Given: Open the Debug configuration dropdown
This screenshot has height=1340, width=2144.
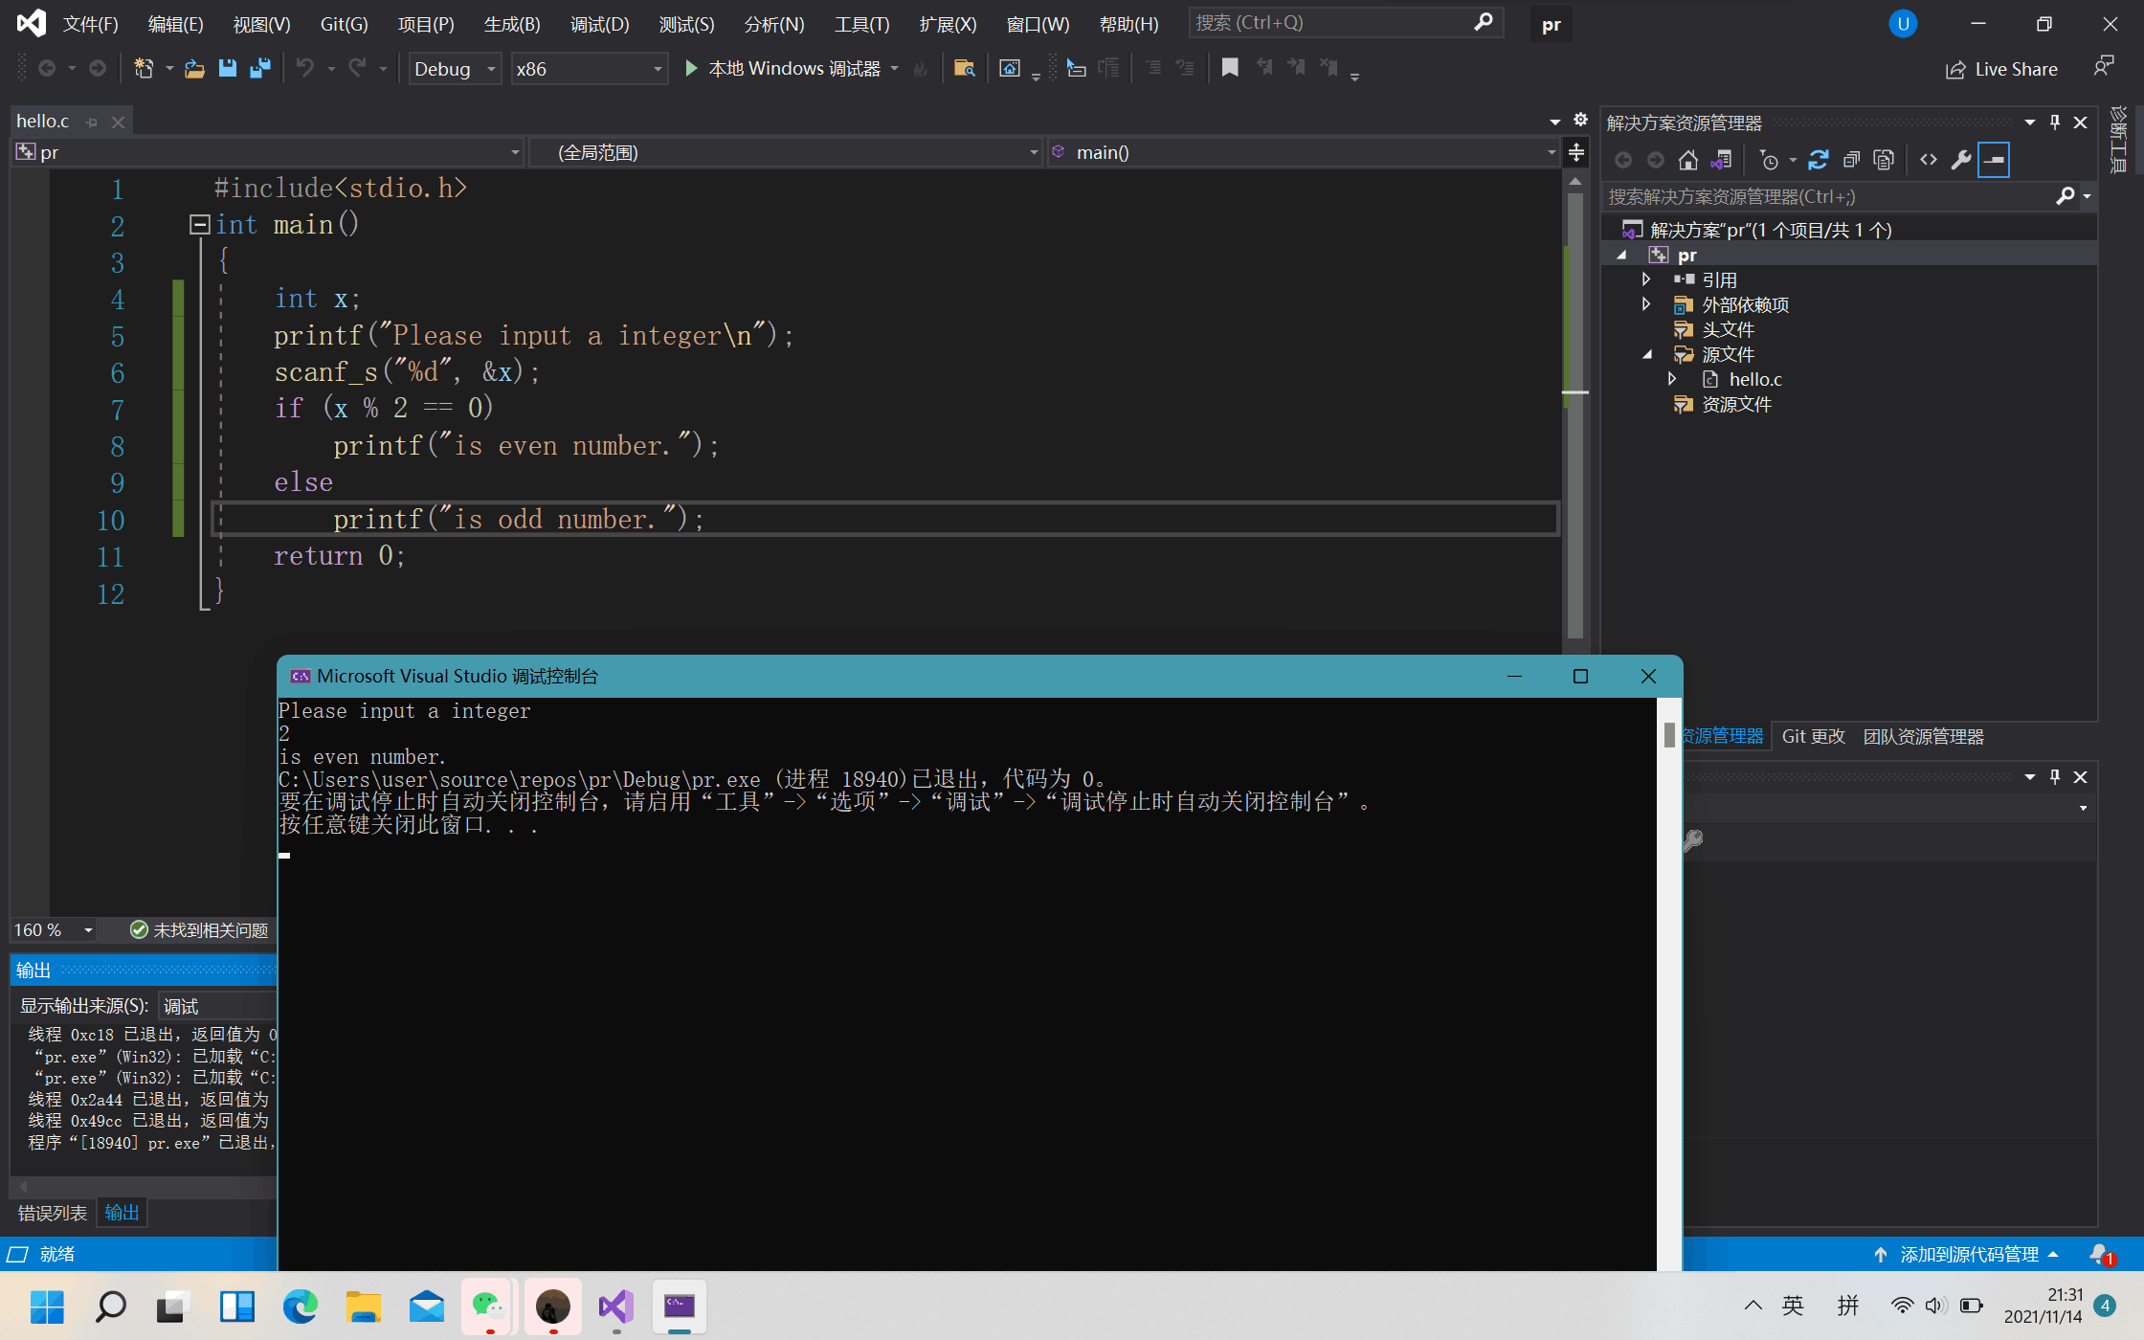Looking at the screenshot, I should [x=454, y=68].
